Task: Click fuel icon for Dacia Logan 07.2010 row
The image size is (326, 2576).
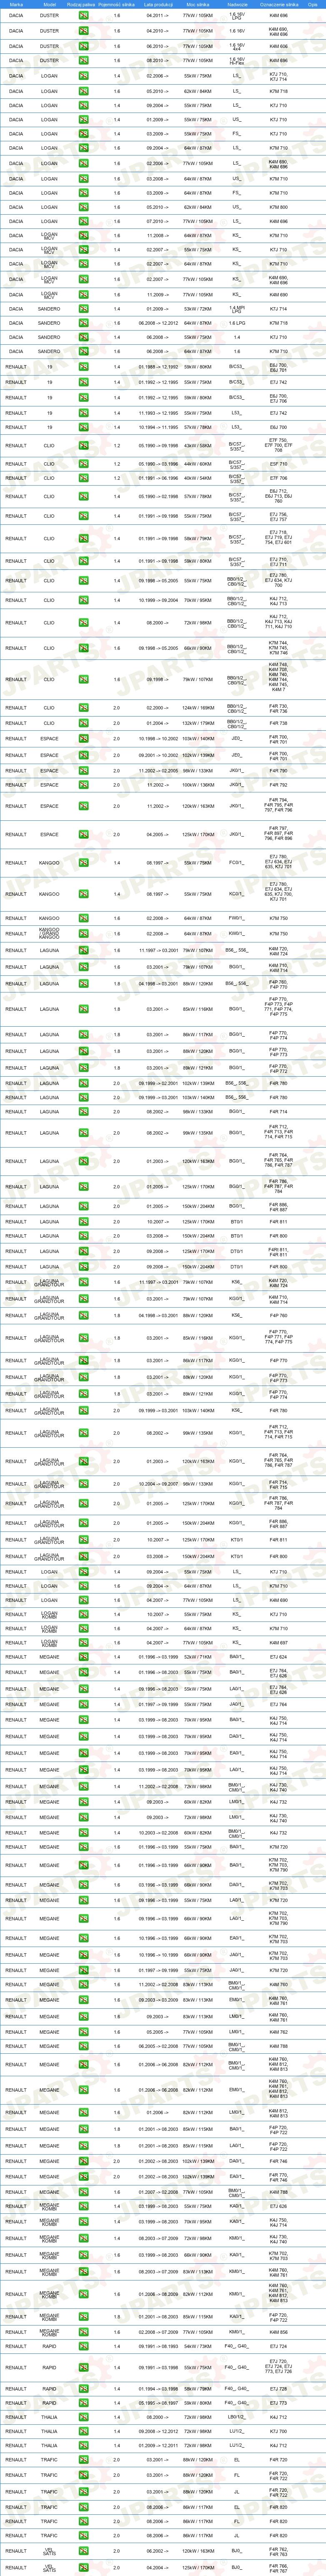Action: click(84, 222)
